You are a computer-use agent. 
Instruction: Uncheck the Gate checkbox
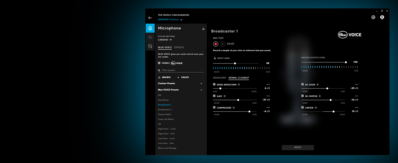point(214,96)
